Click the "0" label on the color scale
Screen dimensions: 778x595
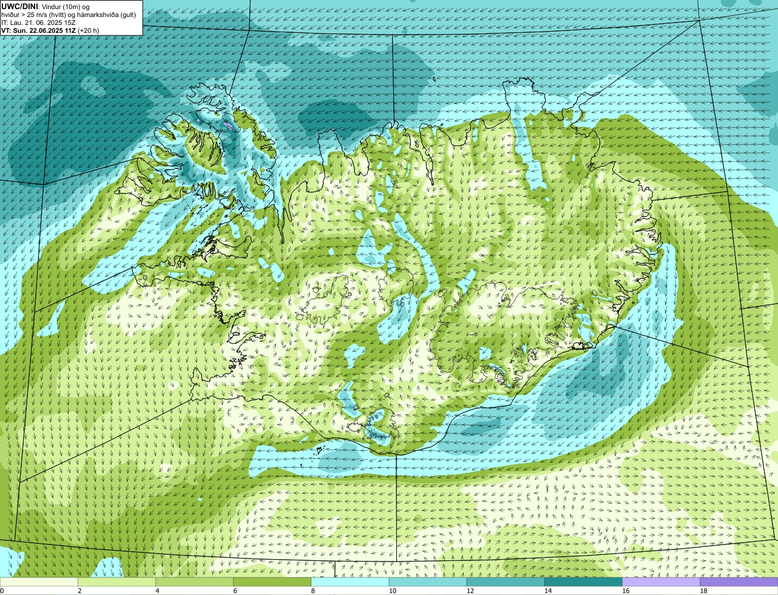tap(2, 591)
